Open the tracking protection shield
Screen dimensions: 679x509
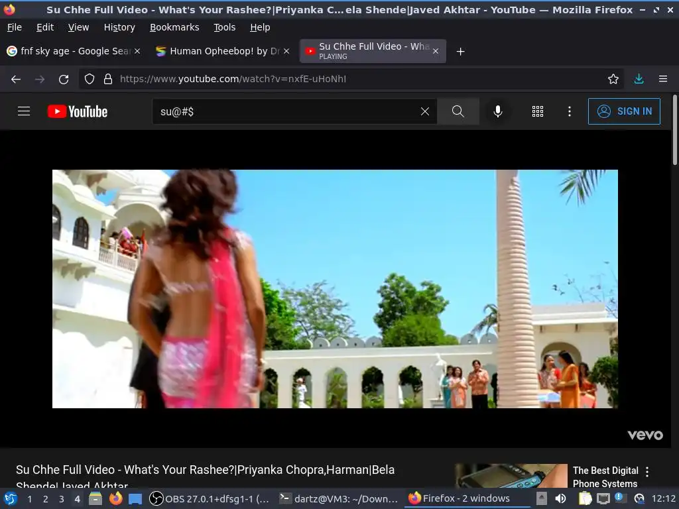[x=90, y=79]
